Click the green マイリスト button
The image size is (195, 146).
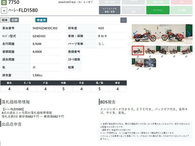pos(158,10)
